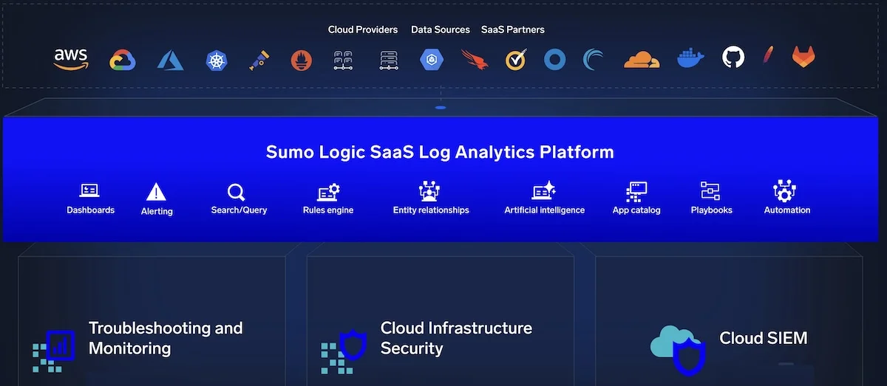Screen dimensions: 887x386
Task: Click the Microsoft Azure logo
Action: (170, 60)
